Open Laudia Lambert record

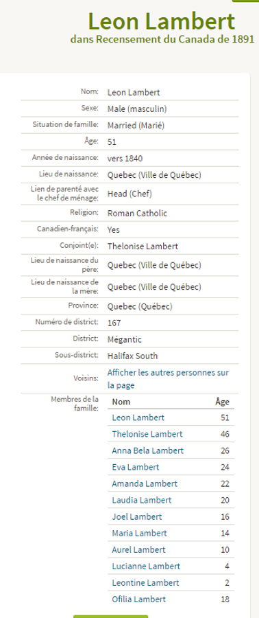(x=141, y=500)
